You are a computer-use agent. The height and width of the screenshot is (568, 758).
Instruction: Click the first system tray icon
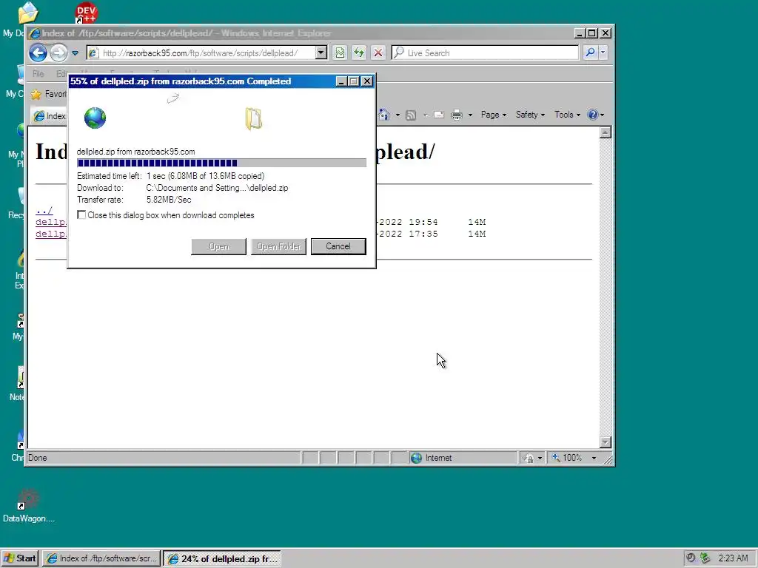click(691, 558)
